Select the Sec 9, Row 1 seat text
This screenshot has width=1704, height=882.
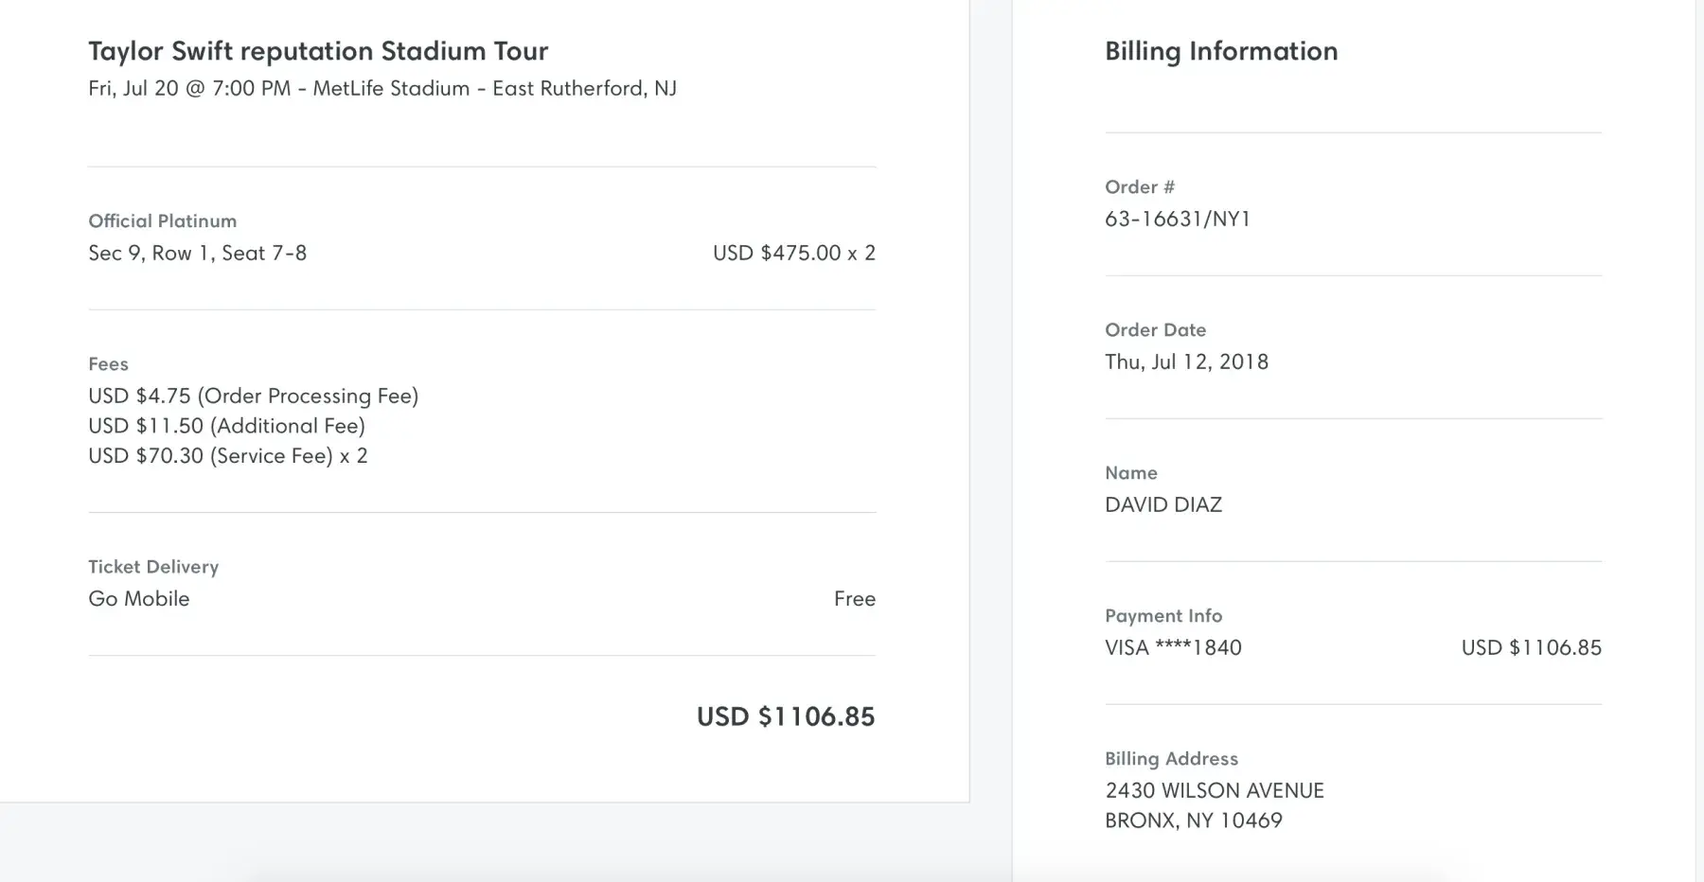click(x=198, y=254)
